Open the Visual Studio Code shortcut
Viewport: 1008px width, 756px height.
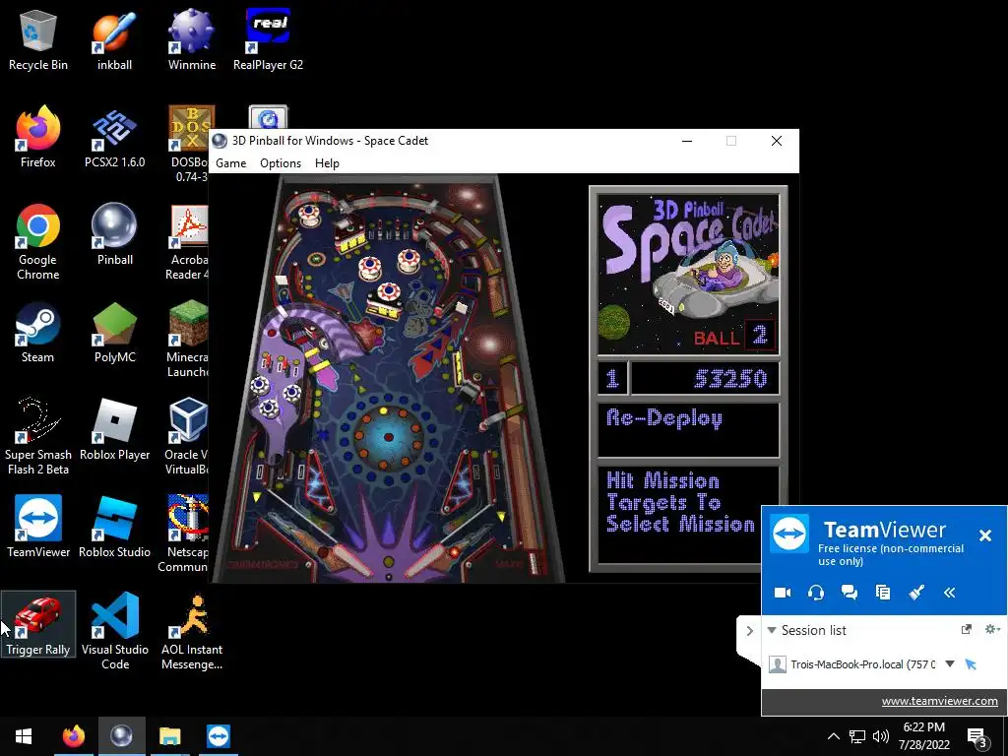(x=114, y=631)
